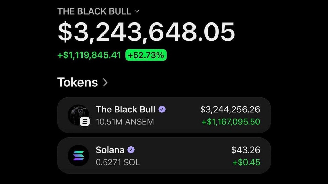Open The Black Bull token name
This screenshot has height=184, width=328.
126,110
